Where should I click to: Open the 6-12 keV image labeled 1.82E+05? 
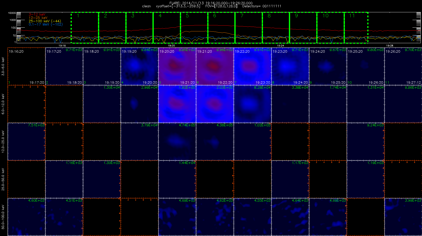177,104
